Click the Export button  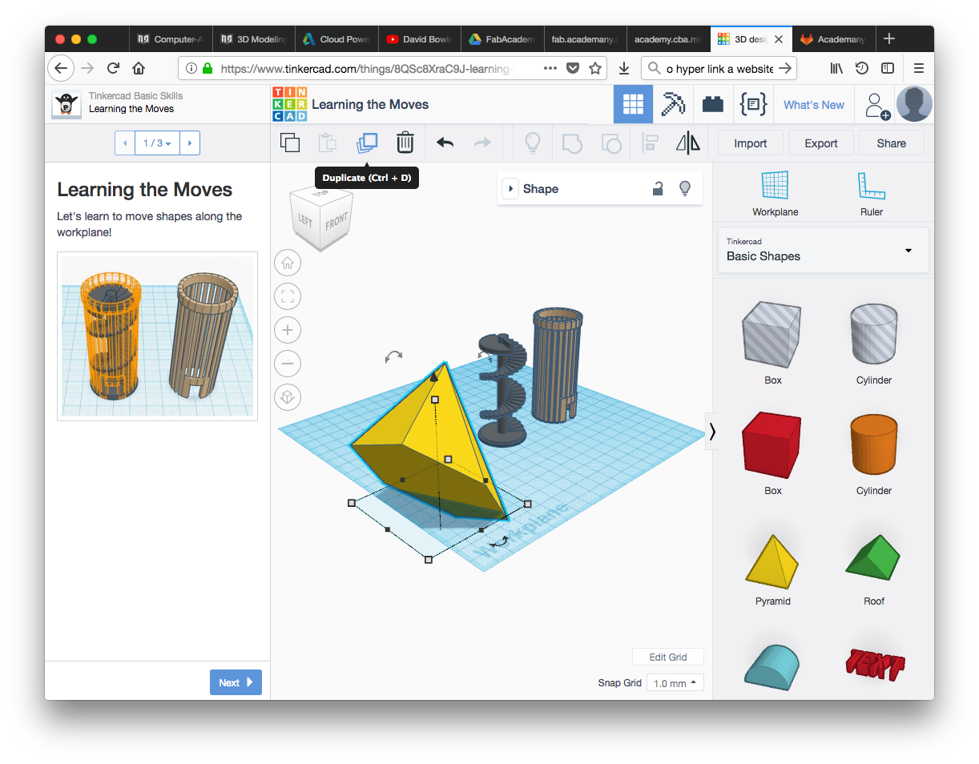[821, 143]
